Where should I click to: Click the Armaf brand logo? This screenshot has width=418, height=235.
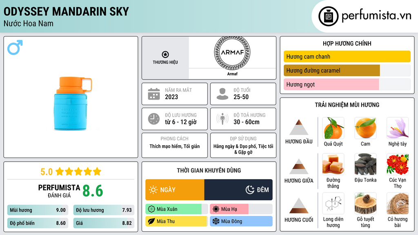(232, 52)
